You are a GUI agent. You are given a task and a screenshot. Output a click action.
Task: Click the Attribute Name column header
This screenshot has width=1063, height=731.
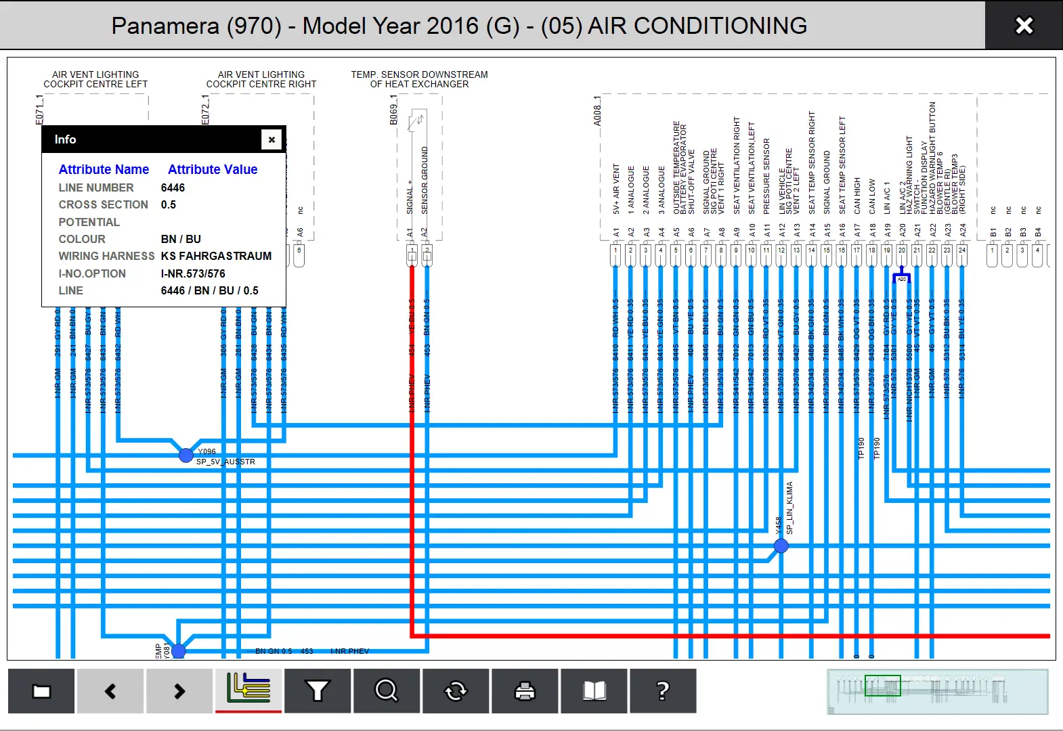click(x=104, y=170)
